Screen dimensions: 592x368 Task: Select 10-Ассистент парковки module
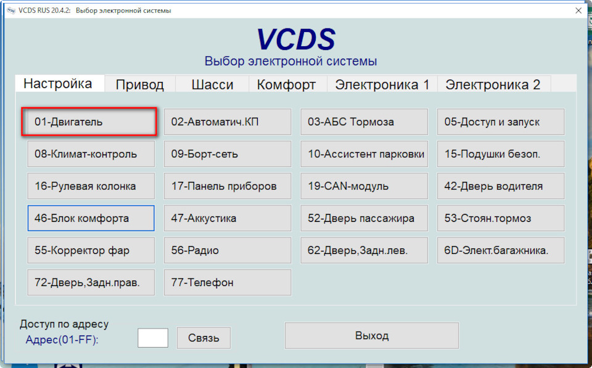point(364,153)
